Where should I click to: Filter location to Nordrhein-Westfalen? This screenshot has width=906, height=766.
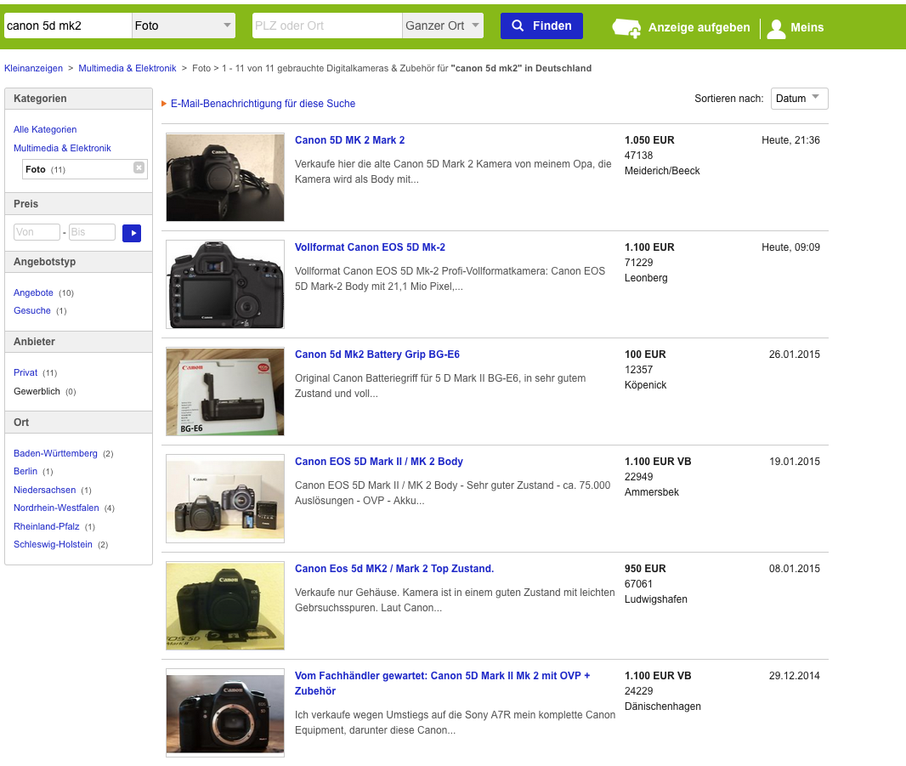[x=56, y=508]
